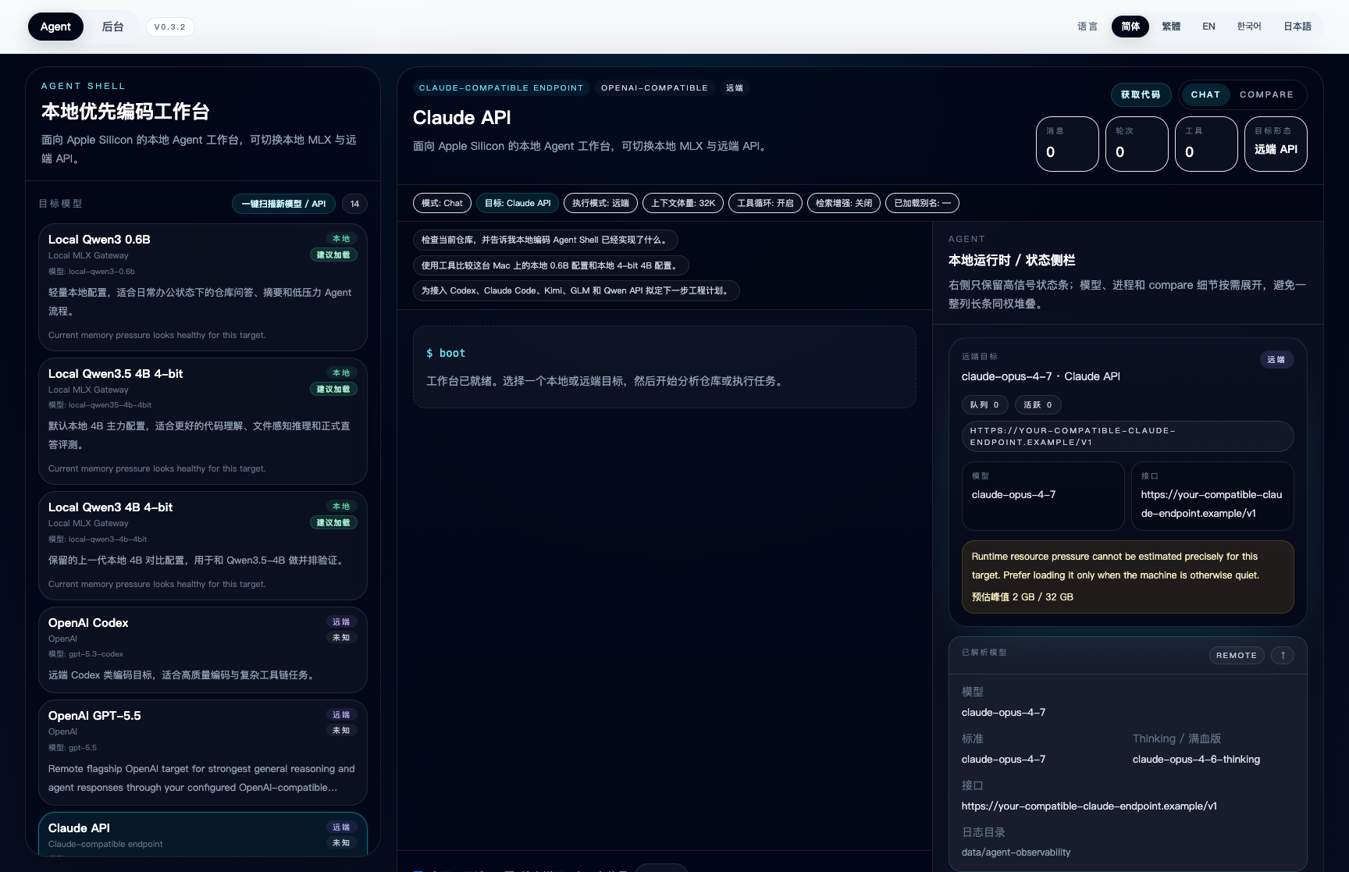Click the 轮次 counter tile
The width and height of the screenshot is (1349, 872).
click(1137, 144)
